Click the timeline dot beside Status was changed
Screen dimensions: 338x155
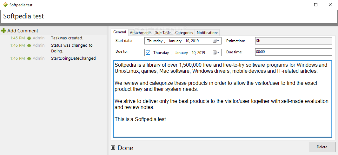tap(29, 45)
